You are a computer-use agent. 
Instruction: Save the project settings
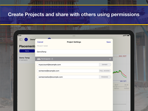point(108,42)
